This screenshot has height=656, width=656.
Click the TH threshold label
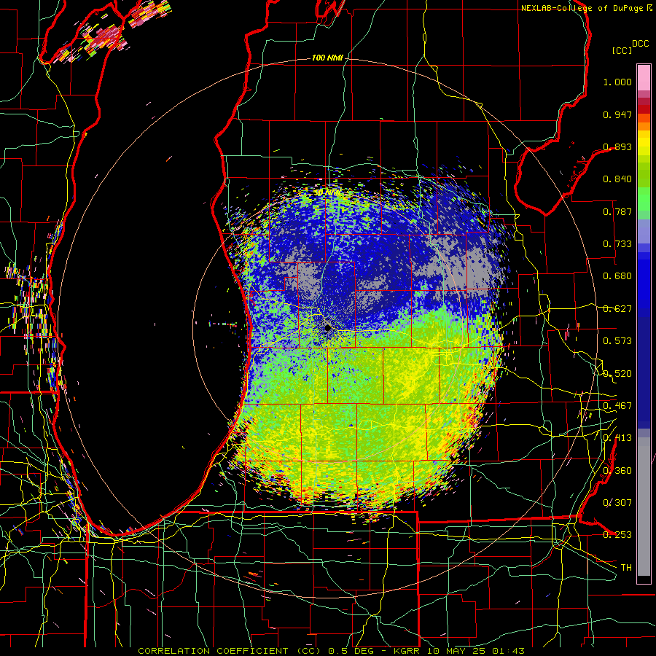coord(626,568)
